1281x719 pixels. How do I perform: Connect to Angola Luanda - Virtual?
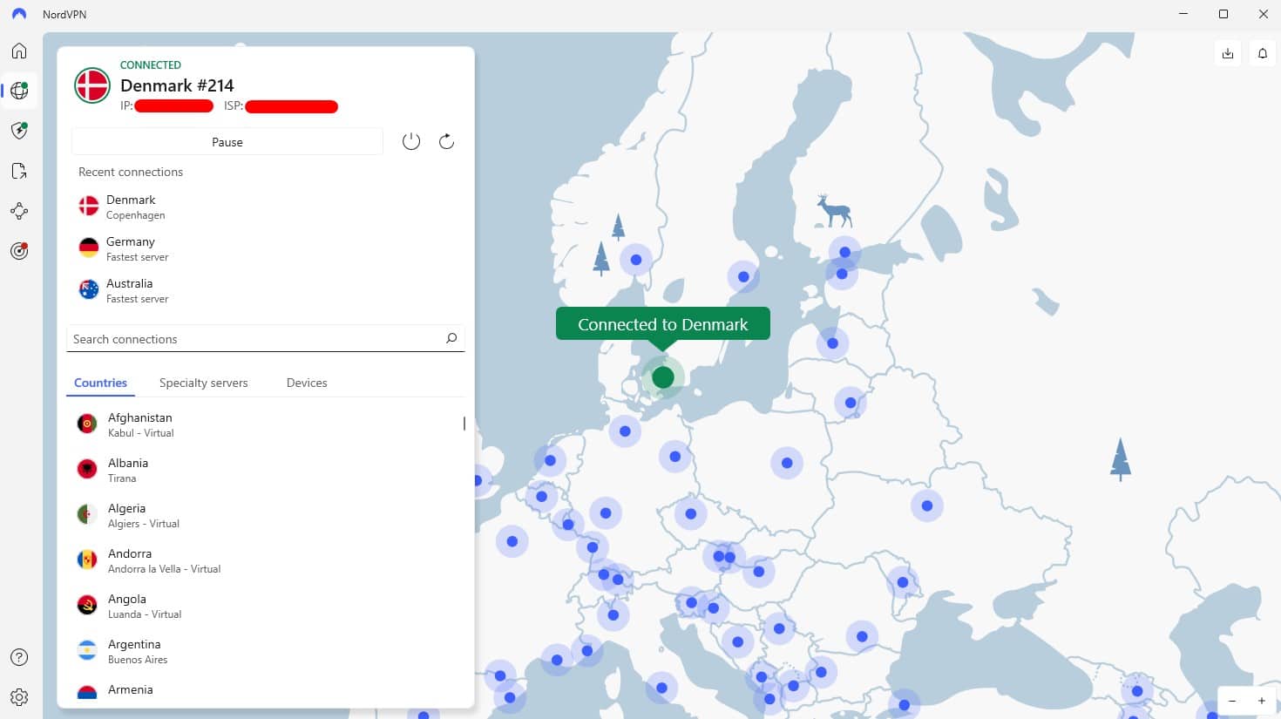pyautogui.click(x=266, y=606)
